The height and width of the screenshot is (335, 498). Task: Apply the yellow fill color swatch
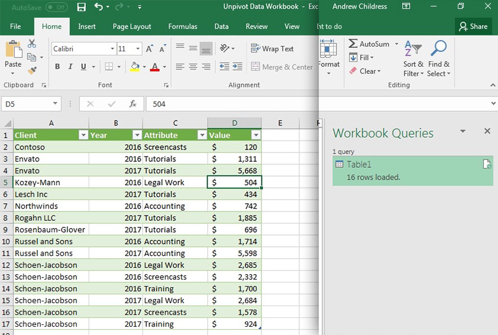[135, 67]
